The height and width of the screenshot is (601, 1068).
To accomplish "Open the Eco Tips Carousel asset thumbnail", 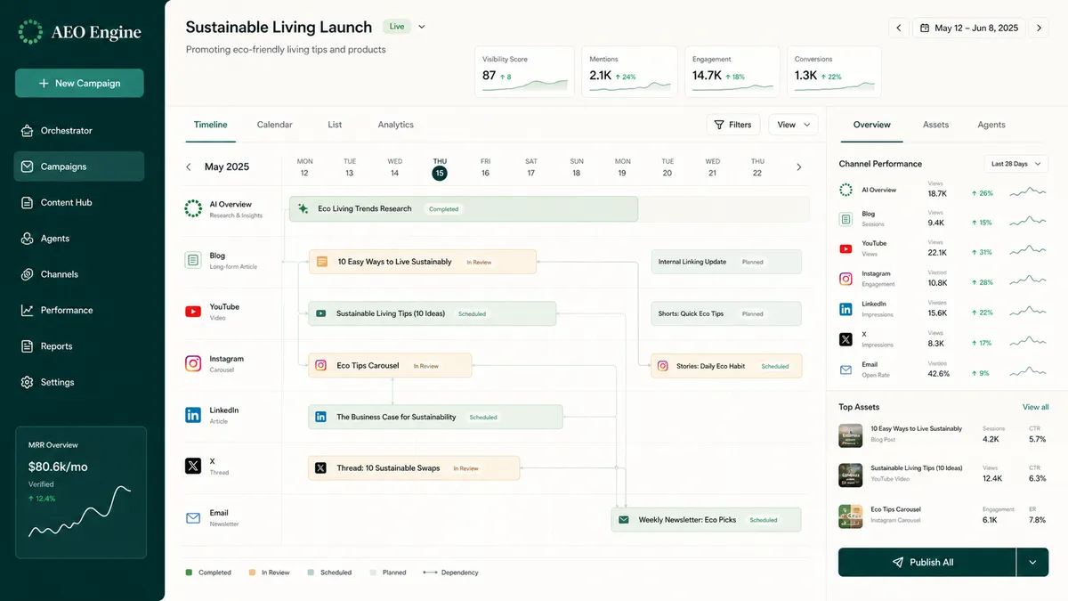I will [x=851, y=516].
